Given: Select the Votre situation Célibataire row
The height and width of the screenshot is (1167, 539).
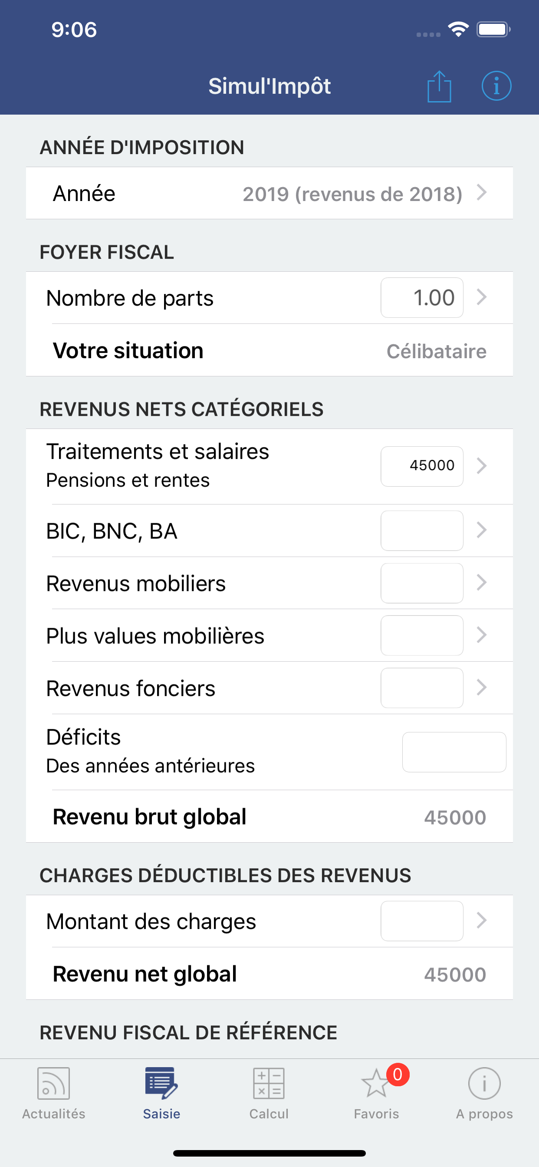Looking at the screenshot, I should click(269, 350).
